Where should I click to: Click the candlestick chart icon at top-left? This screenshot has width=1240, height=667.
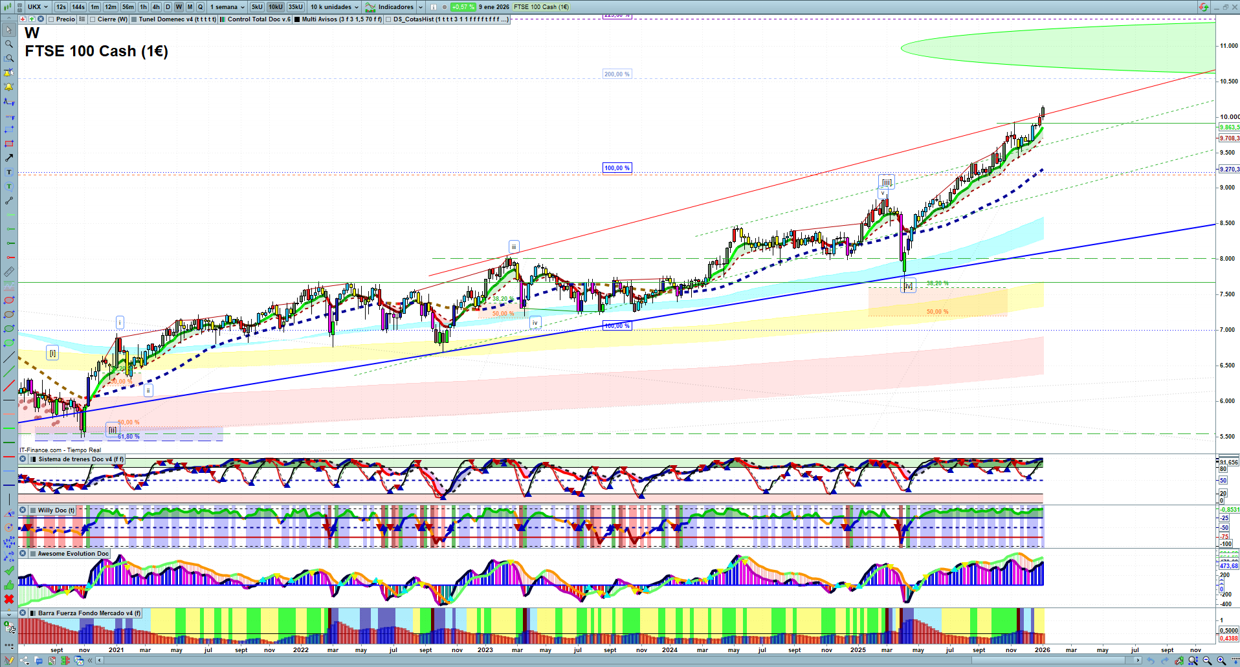[x=6, y=7]
